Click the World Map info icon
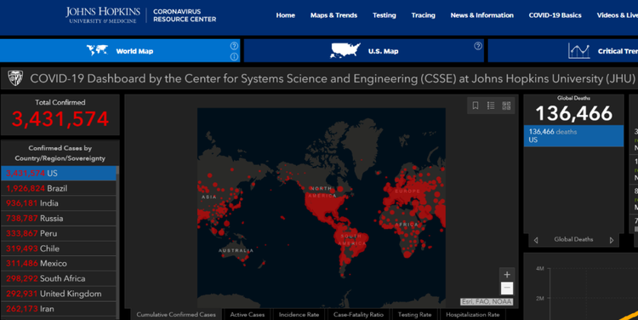Screen dimensions: 638x320 tap(234, 56)
